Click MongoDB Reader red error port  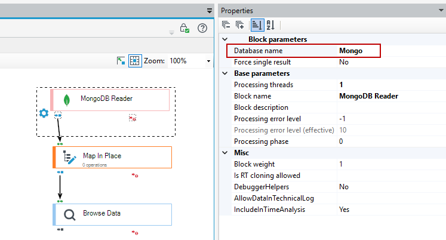133,118
